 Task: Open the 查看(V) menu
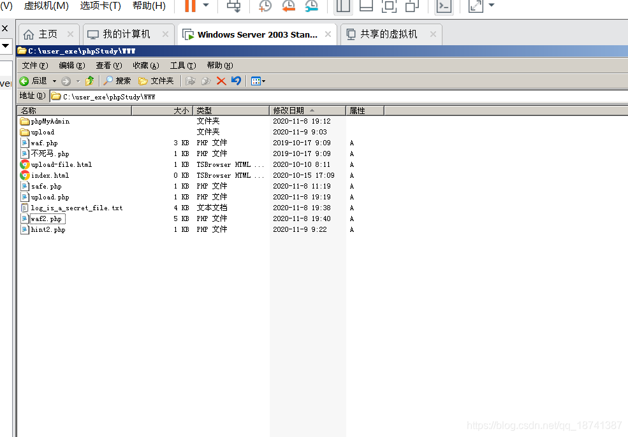(x=109, y=66)
